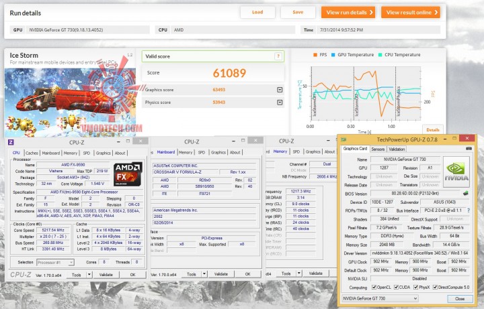The height and width of the screenshot is (309, 484).
Task: Click the GPU-Z screenshot camera icon
Action: click(469, 148)
